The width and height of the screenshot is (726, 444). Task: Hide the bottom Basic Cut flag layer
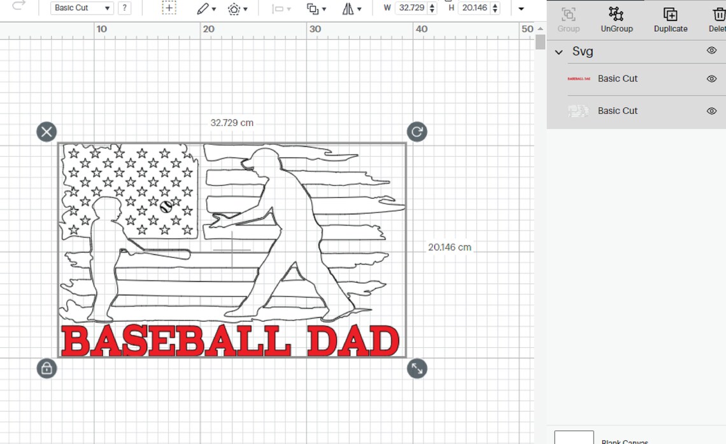click(711, 111)
